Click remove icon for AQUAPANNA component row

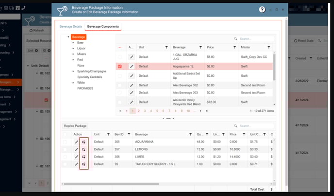point(84,142)
